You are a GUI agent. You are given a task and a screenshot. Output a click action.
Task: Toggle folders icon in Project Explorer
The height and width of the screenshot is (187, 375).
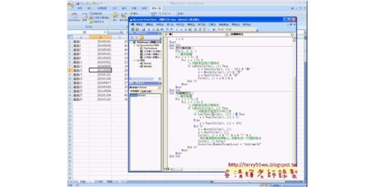(x=142, y=38)
